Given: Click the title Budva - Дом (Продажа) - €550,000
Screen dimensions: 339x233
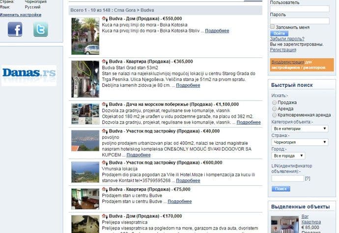Looking at the screenshot, I should [x=145, y=19].
